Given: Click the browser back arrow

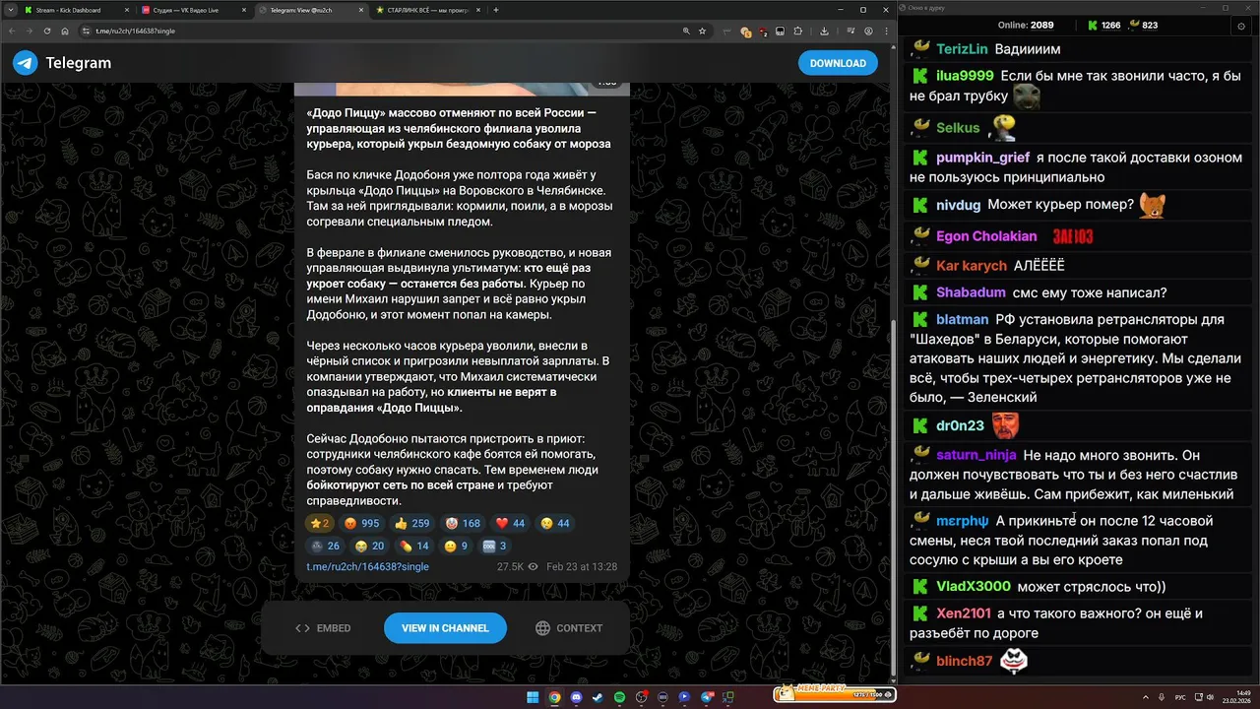Looking at the screenshot, I should [14, 31].
